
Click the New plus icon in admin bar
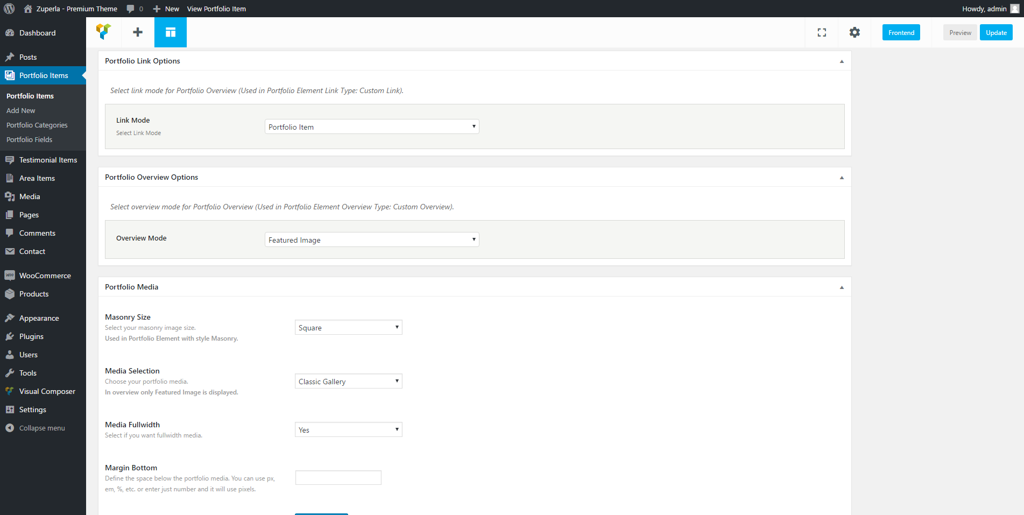point(157,9)
